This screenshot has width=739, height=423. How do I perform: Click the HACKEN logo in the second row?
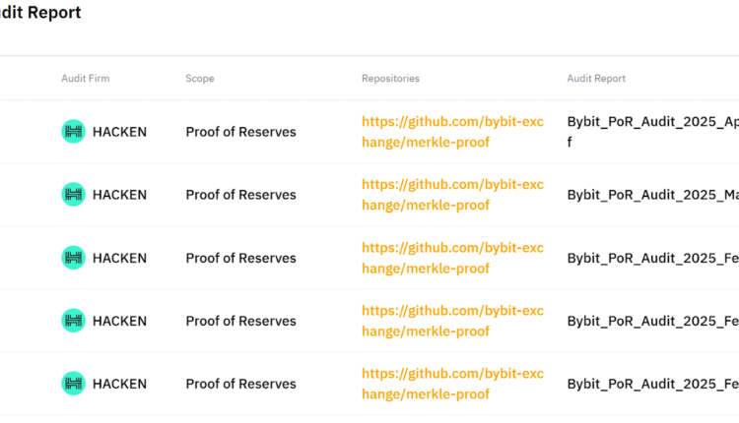(74, 195)
